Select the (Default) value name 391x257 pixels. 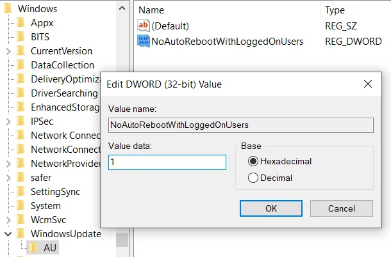(x=170, y=26)
